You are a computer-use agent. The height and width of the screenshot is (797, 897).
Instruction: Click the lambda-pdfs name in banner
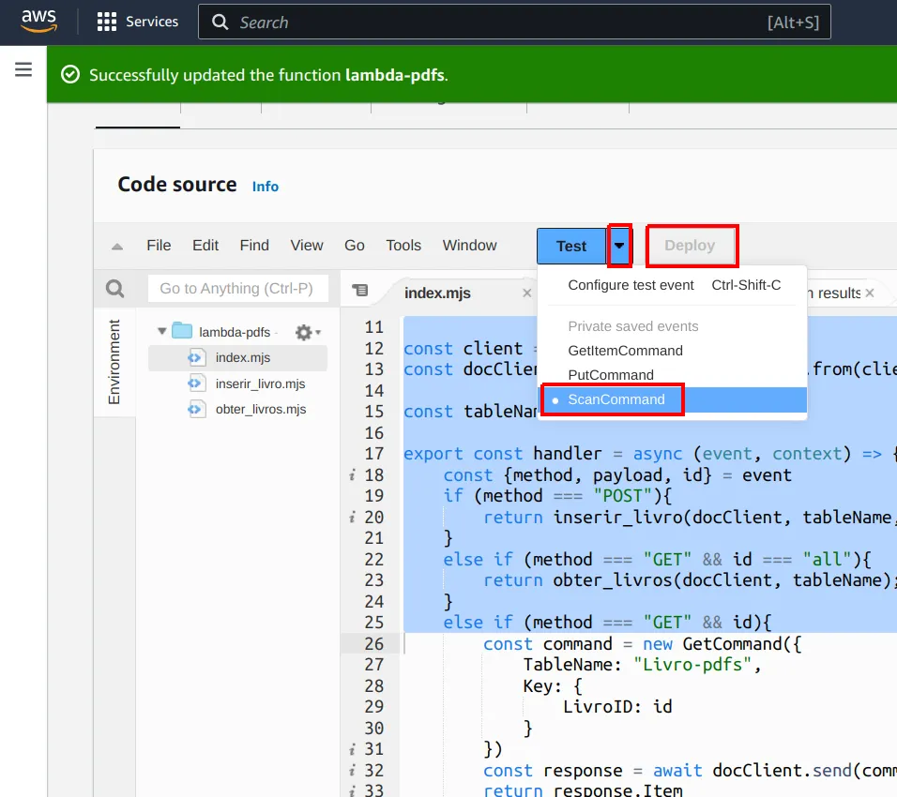point(395,75)
